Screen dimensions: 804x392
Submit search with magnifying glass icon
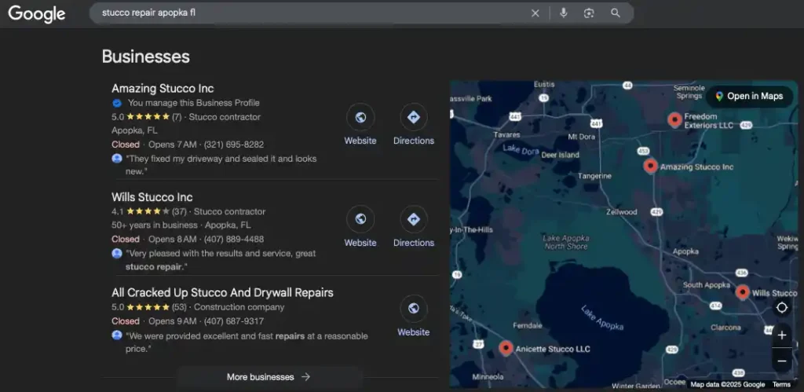[616, 13]
